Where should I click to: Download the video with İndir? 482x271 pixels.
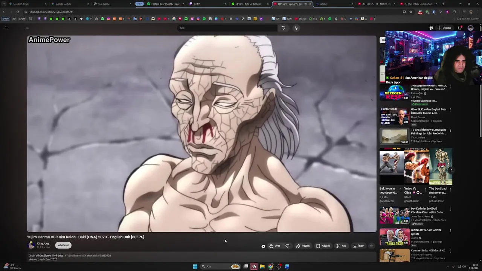[x=358, y=246]
